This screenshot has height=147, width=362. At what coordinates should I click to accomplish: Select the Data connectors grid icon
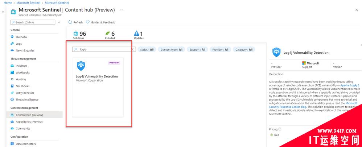tap(12, 144)
